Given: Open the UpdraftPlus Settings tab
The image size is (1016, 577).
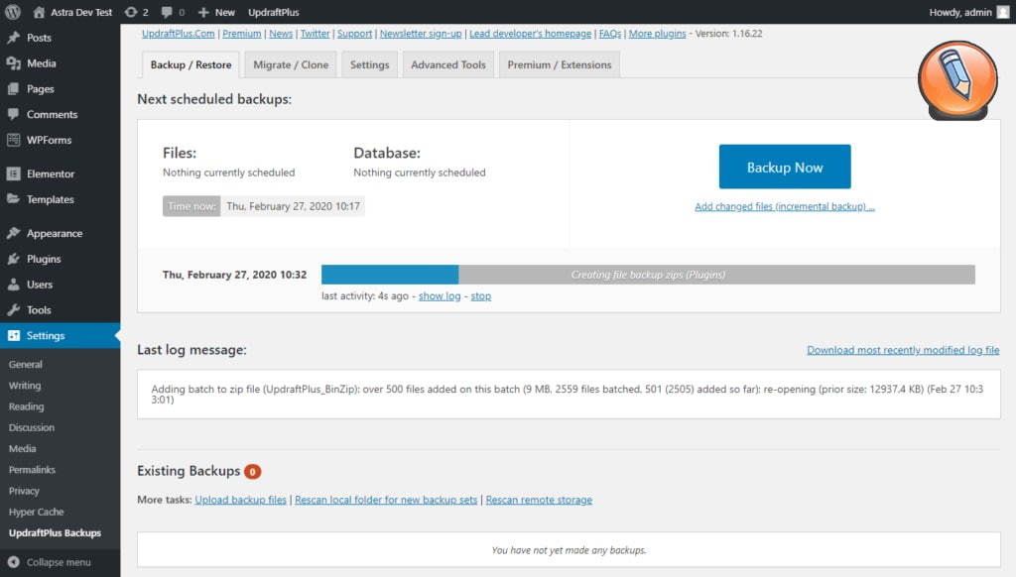Looking at the screenshot, I should click(369, 64).
